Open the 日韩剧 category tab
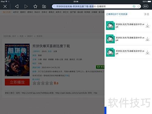The width and height of the screenshot is (152, 114). click(94, 12)
